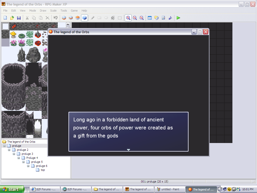Click the Undo arrow icon
The height and width of the screenshot is (193, 257).
coord(55,18)
